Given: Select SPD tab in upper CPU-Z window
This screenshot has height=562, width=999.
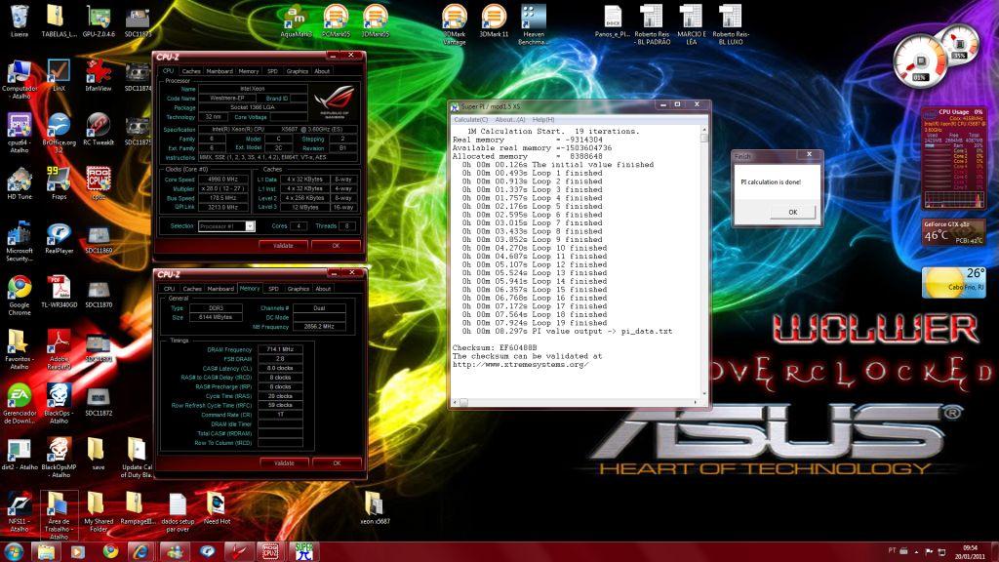Looking at the screenshot, I should tap(273, 71).
